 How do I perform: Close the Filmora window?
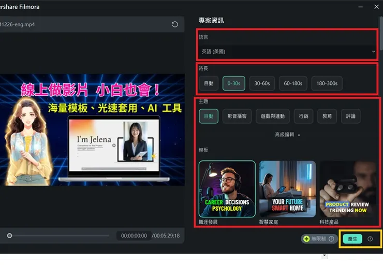coord(376,7)
